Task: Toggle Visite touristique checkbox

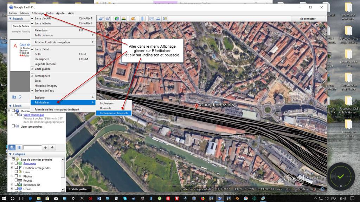Action: click(x=16, y=115)
